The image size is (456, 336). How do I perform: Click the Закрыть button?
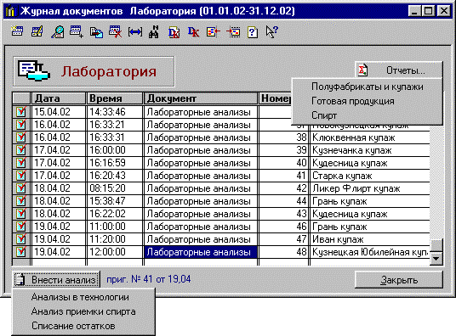click(x=399, y=280)
